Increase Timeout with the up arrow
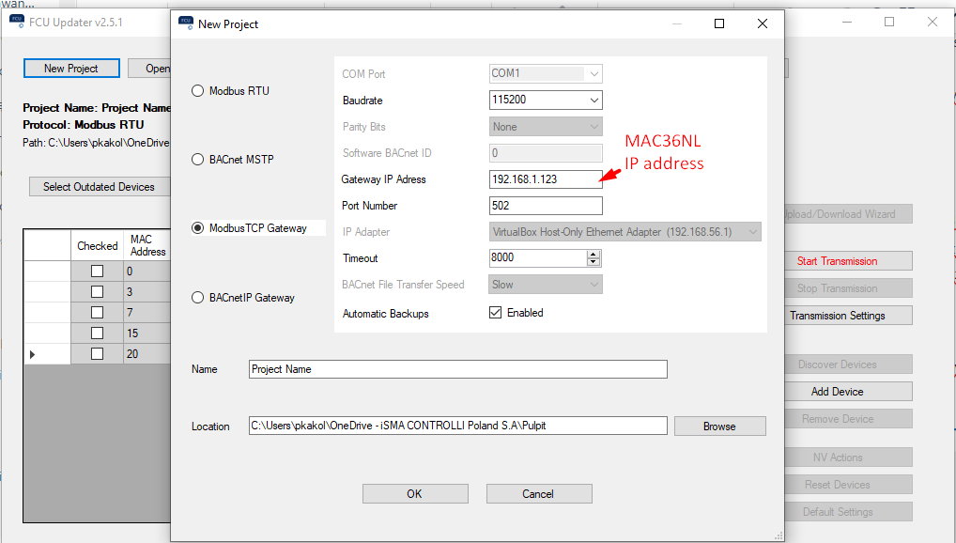 click(594, 254)
